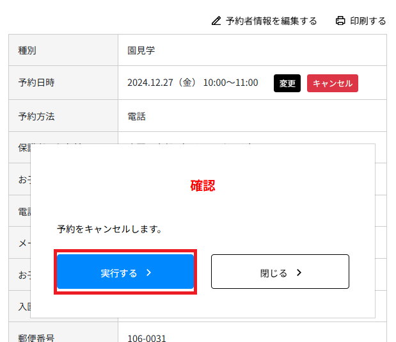Screen dimensions: 396x342
Task: Select the 園見学 value cell
Action: (x=141, y=50)
